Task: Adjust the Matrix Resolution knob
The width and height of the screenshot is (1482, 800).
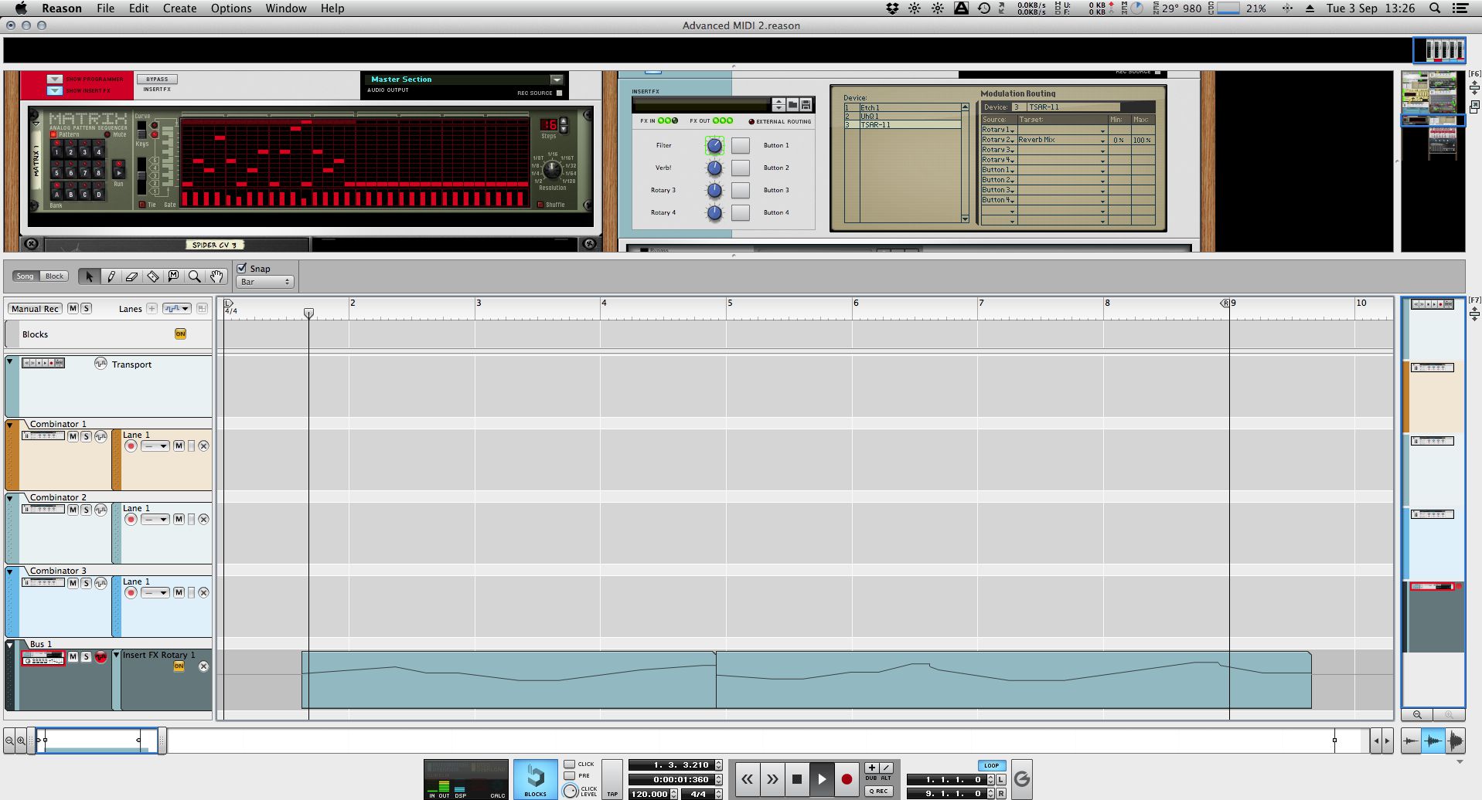Action: tap(552, 171)
